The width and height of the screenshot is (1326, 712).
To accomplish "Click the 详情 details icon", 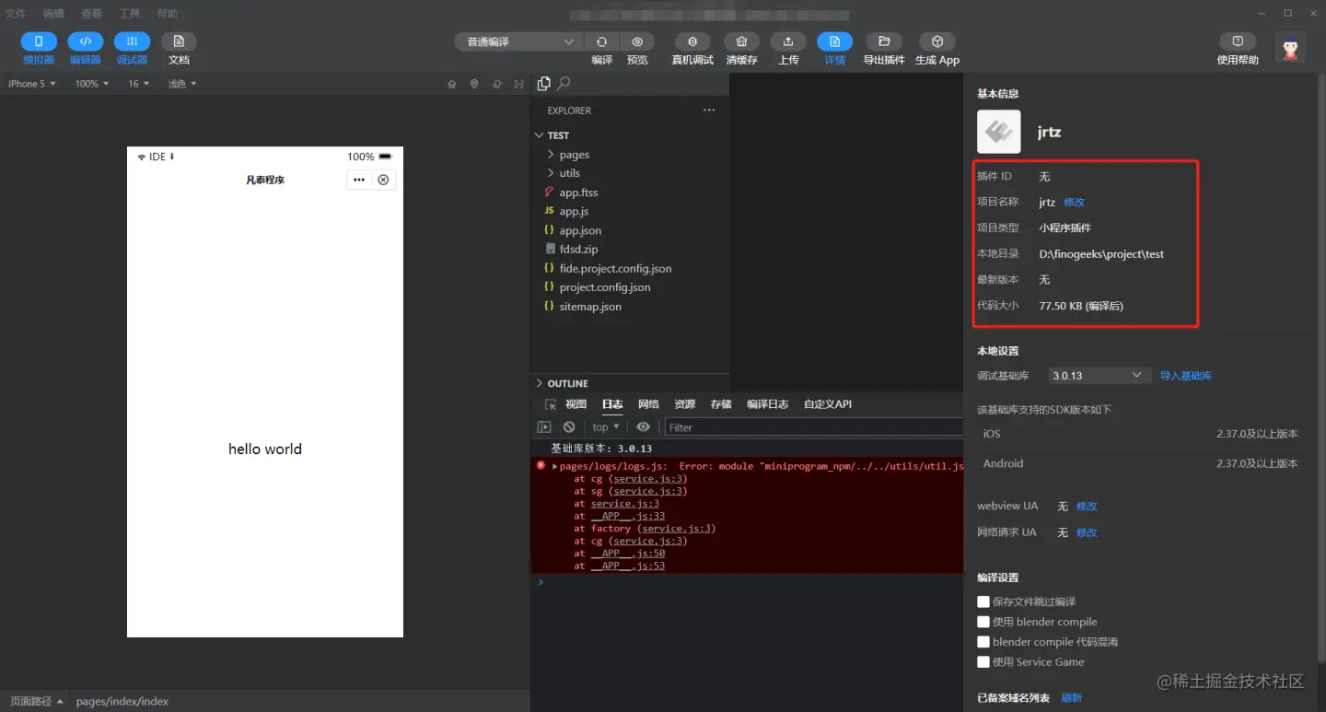I will pos(834,41).
